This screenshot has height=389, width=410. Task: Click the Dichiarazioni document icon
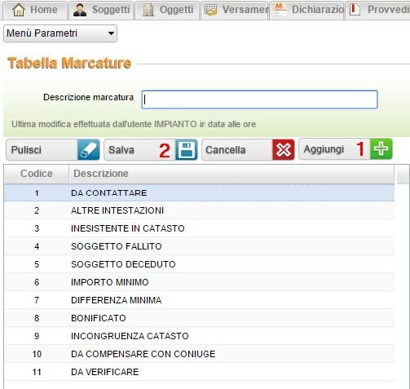point(280,10)
